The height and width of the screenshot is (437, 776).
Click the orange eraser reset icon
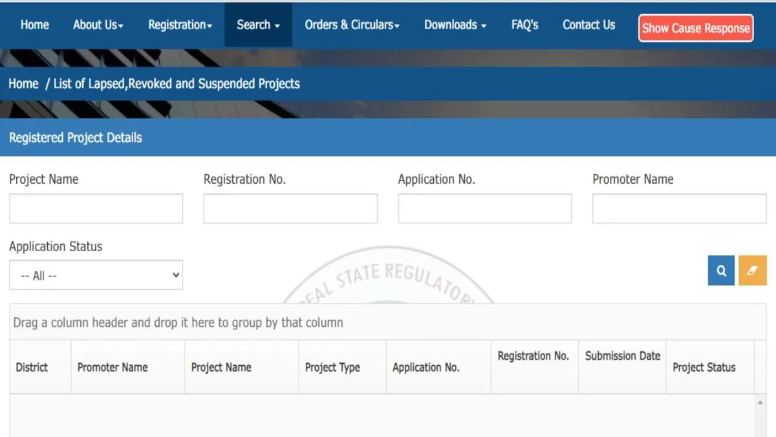coord(752,271)
